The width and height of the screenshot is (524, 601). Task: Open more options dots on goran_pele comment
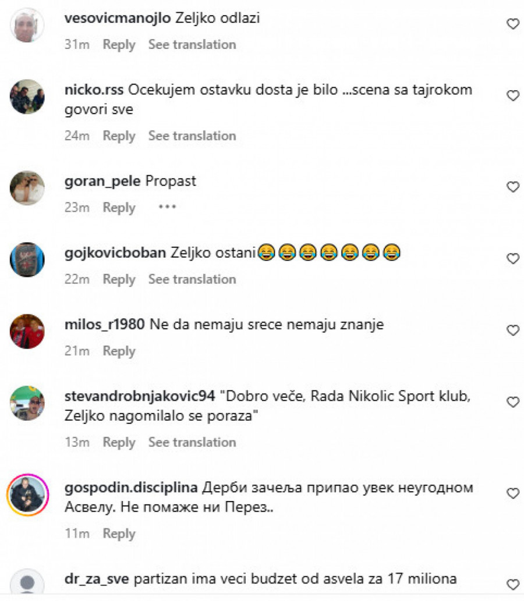[x=167, y=207]
